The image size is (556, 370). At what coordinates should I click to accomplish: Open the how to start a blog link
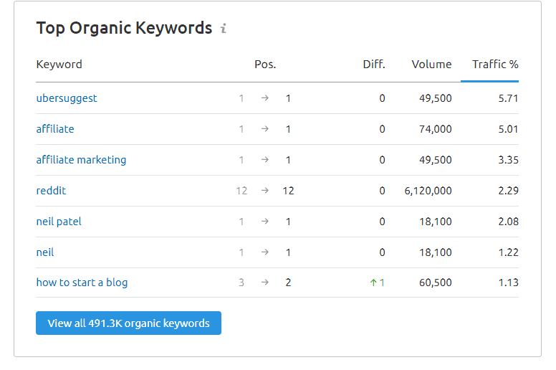82,283
